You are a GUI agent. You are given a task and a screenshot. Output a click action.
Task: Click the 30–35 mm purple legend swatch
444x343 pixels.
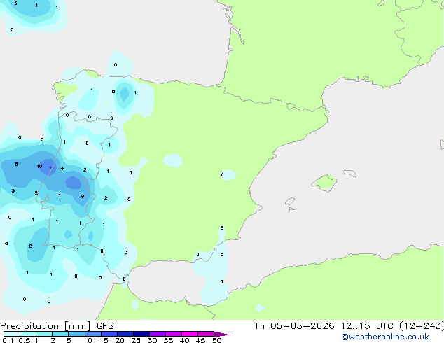[x=158, y=334]
